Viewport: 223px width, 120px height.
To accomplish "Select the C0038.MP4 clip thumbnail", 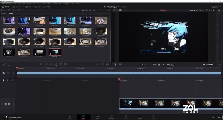I will pos(55,52).
